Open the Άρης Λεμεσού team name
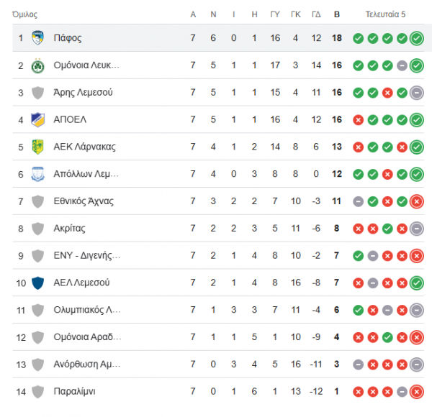The height and width of the screenshot is (417, 432). 83,93
